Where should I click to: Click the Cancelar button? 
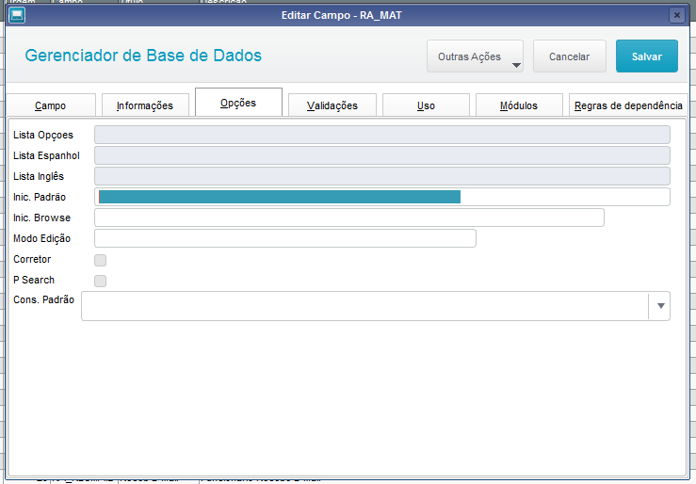570,56
